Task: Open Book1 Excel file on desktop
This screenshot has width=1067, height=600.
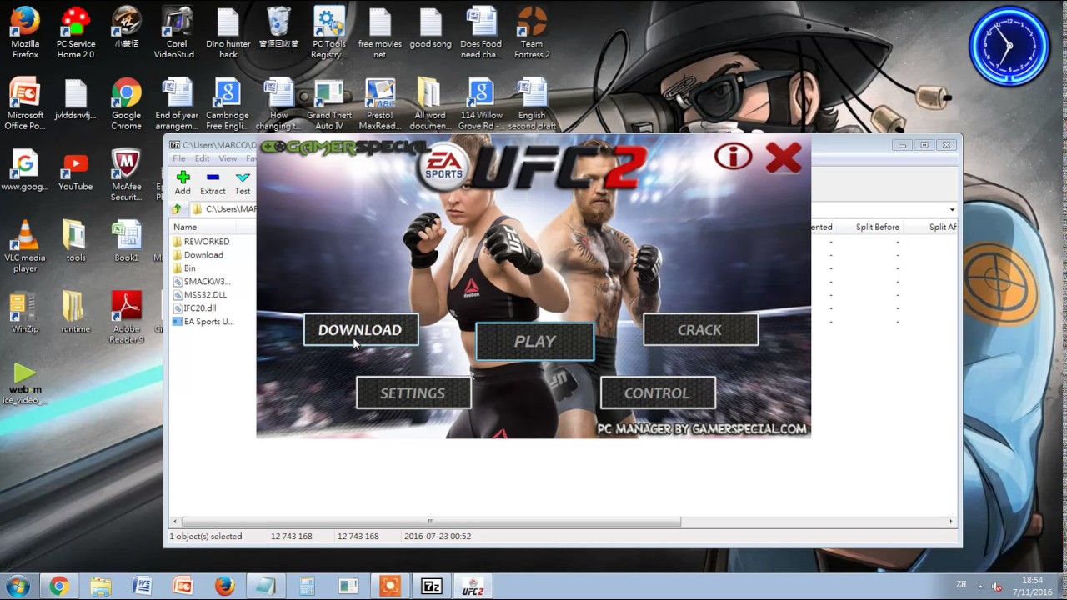Action: pyautogui.click(x=127, y=242)
